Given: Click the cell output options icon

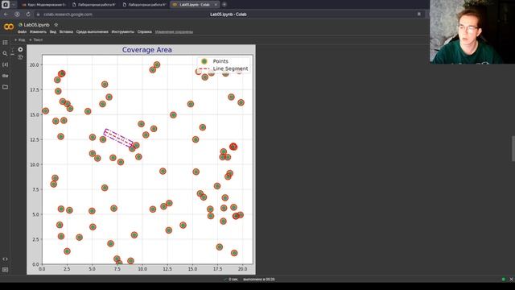Looking at the screenshot, I should click(20, 57).
